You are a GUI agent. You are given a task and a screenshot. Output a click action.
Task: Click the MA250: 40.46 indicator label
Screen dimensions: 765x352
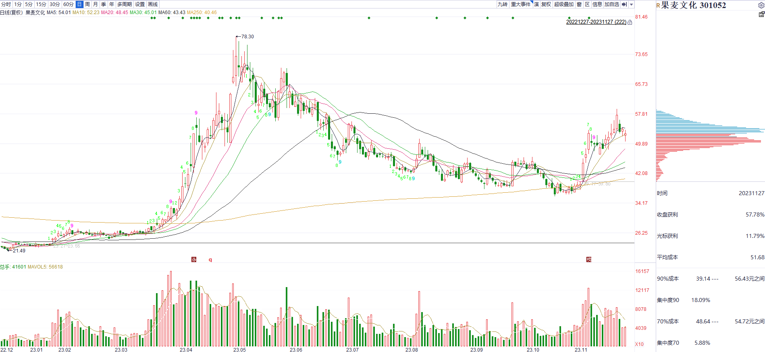(202, 12)
